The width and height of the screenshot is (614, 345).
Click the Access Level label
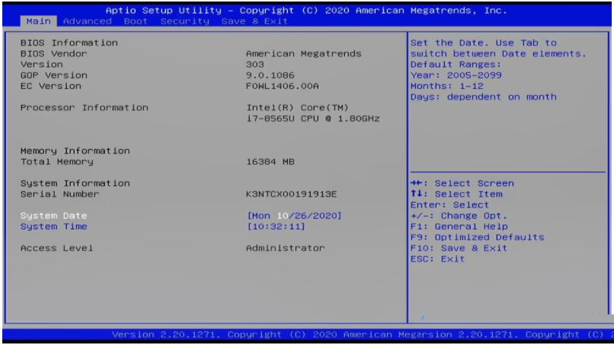(x=57, y=248)
